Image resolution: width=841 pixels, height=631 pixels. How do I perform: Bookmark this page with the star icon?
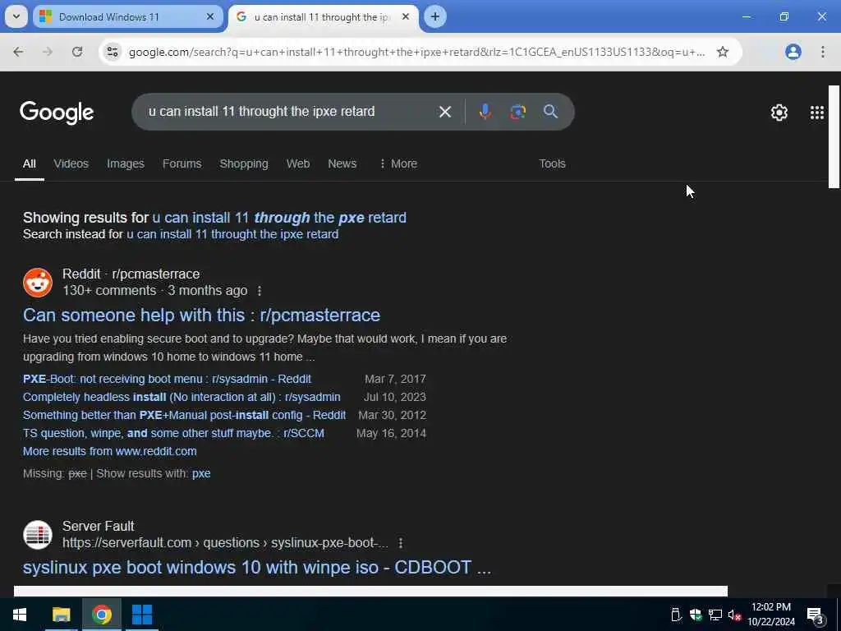tap(723, 52)
